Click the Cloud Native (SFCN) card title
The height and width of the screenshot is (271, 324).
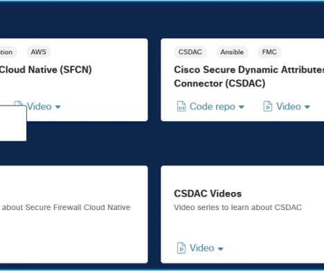[46, 69]
